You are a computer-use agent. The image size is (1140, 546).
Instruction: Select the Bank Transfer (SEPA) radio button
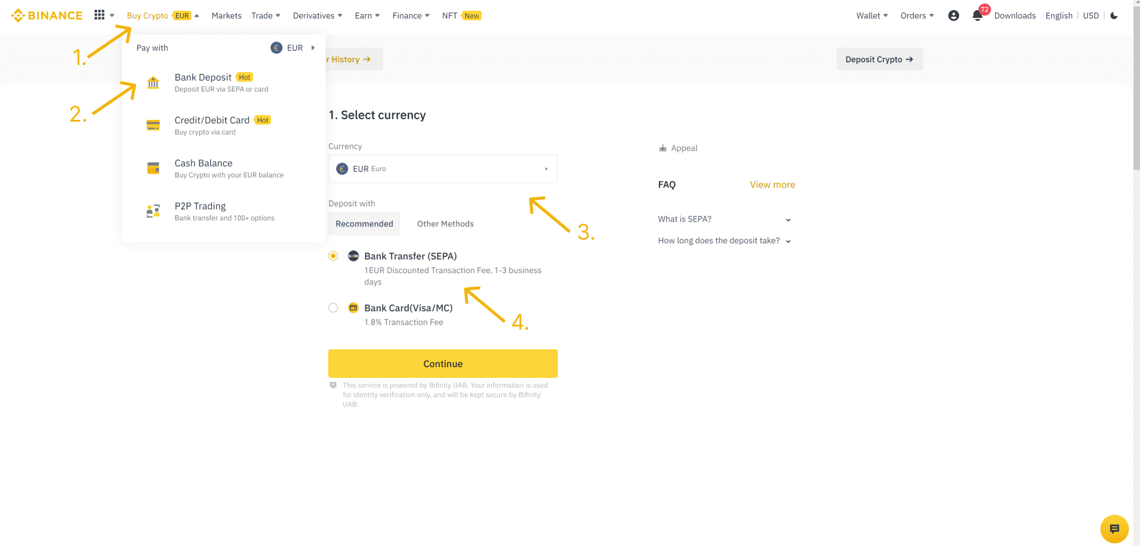click(333, 256)
